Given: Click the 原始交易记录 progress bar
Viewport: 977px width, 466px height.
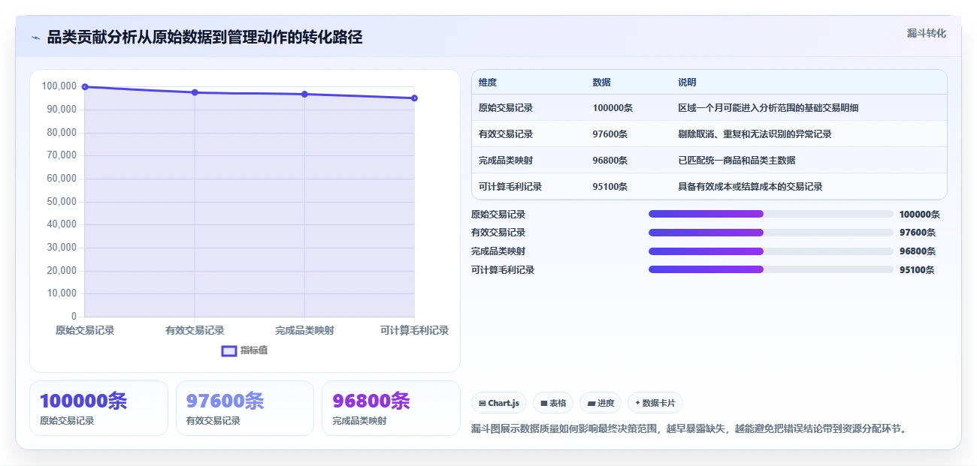Looking at the screenshot, I should click(x=771, y=214).
